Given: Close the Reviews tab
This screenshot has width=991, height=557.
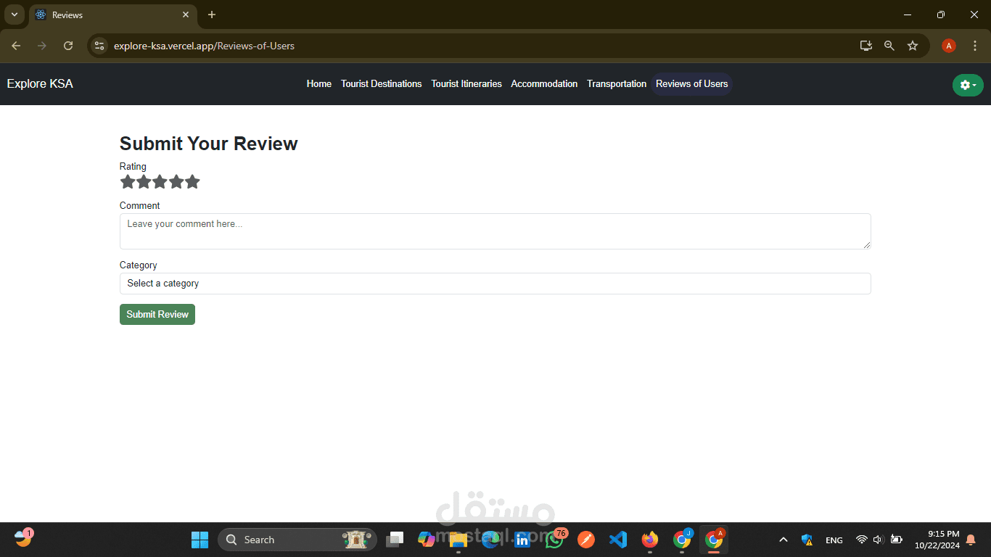Looking at the screenshot, I should click(x=186, y=15).
